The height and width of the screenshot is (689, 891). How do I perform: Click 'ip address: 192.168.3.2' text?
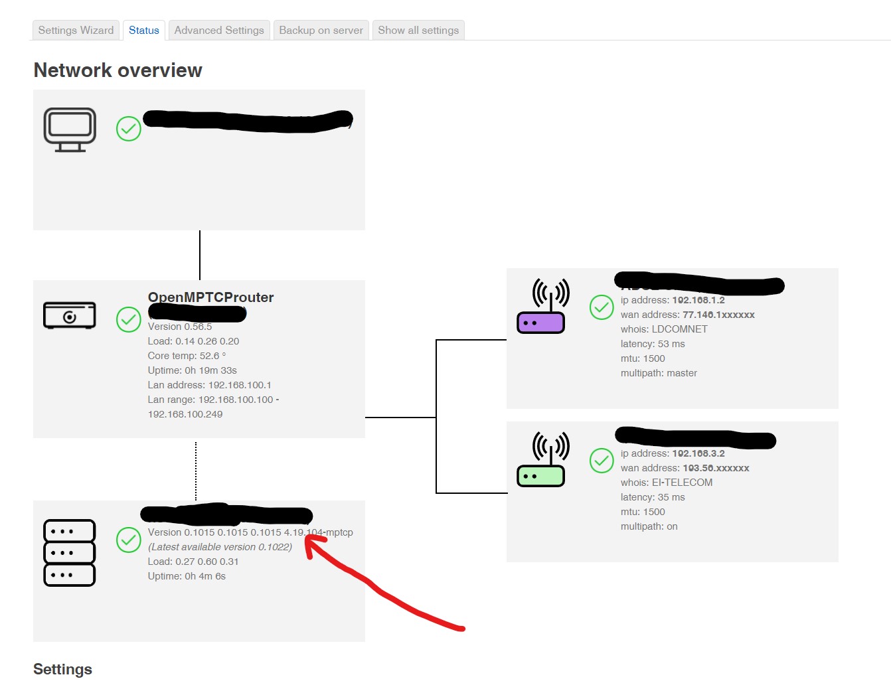tap(673, 453)
